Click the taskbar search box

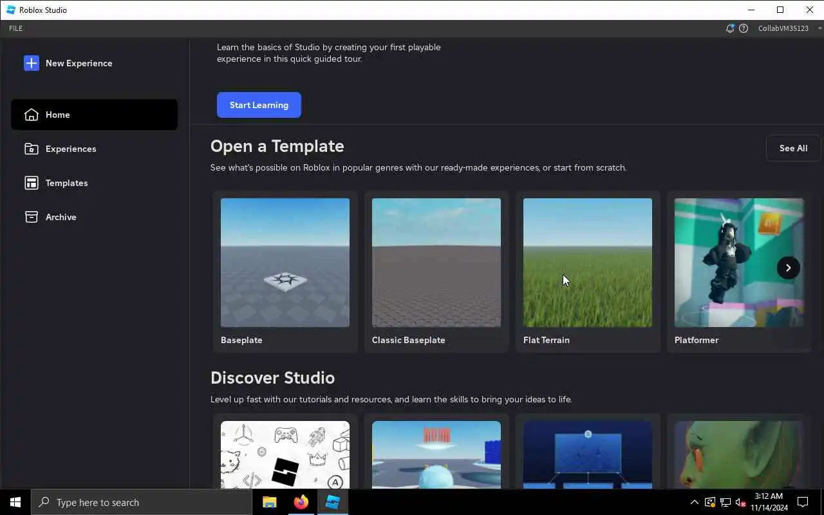(x=142, y=502)
